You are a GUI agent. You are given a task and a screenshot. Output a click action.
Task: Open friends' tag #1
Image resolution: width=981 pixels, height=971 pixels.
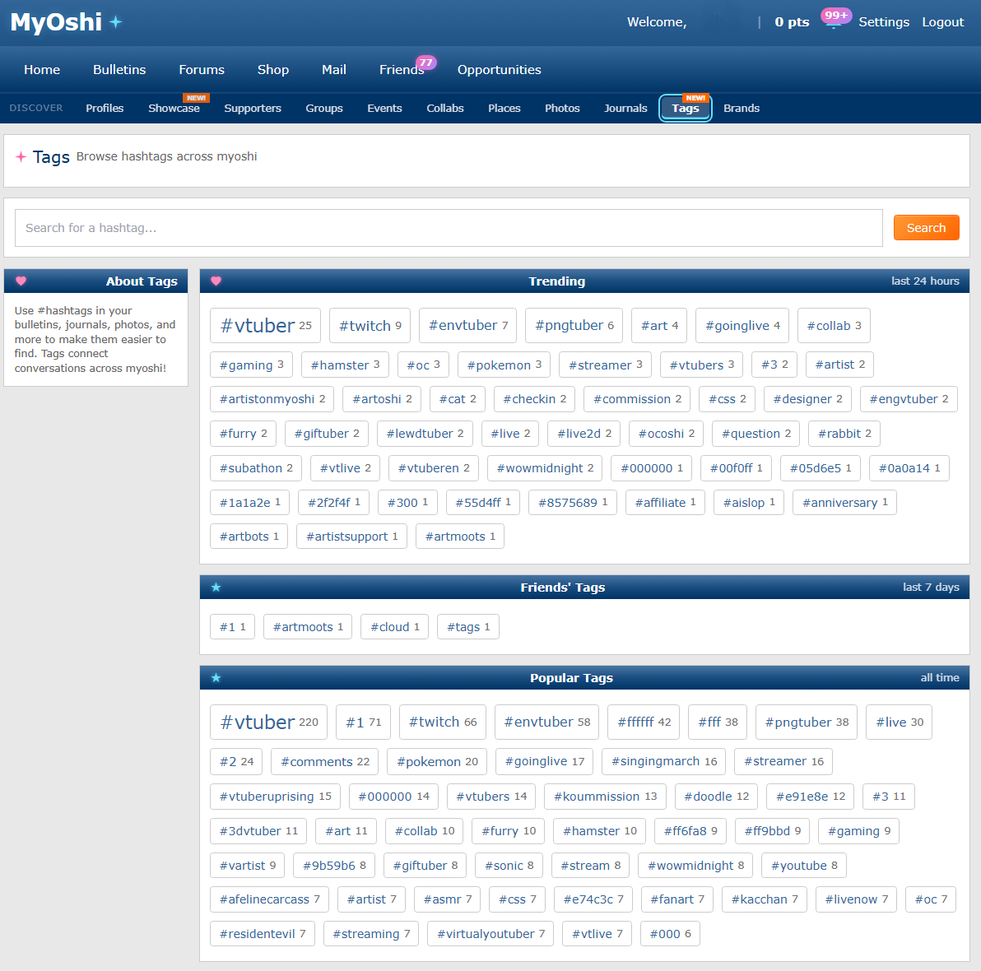point(233,627)
